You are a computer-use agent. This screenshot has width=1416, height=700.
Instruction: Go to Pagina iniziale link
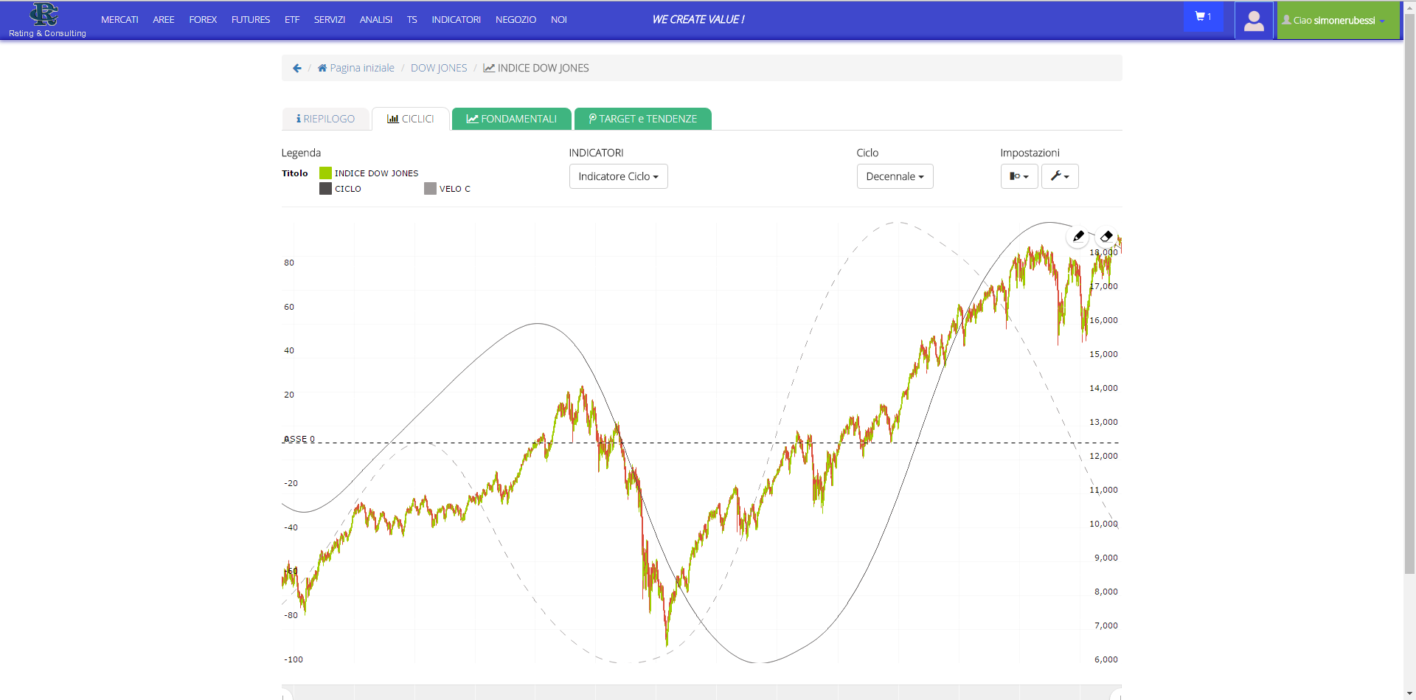[x=361, y=68]
